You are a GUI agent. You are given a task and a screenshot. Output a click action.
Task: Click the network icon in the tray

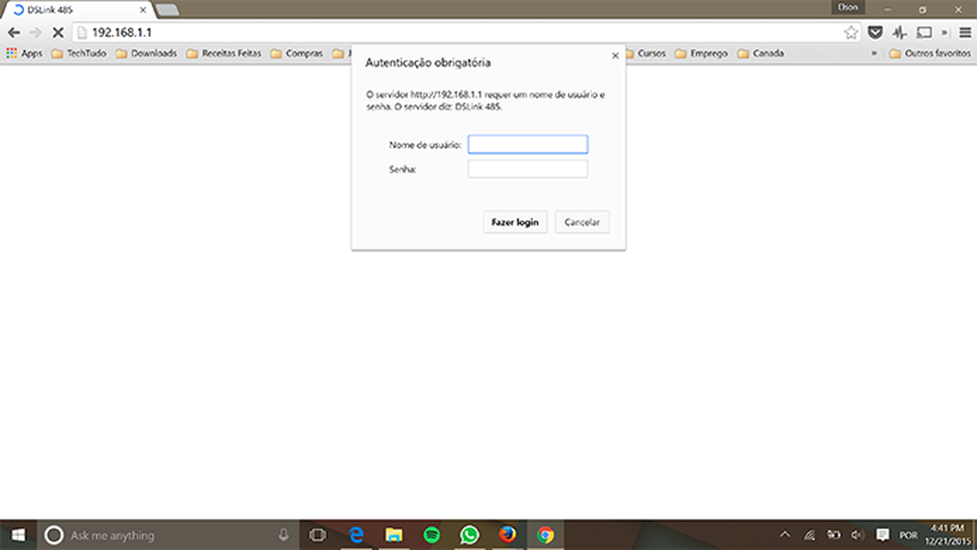pyautogui.click(x=809, y=535)
